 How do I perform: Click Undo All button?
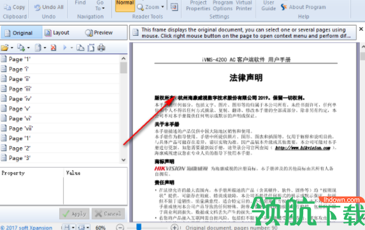point(49,7)
